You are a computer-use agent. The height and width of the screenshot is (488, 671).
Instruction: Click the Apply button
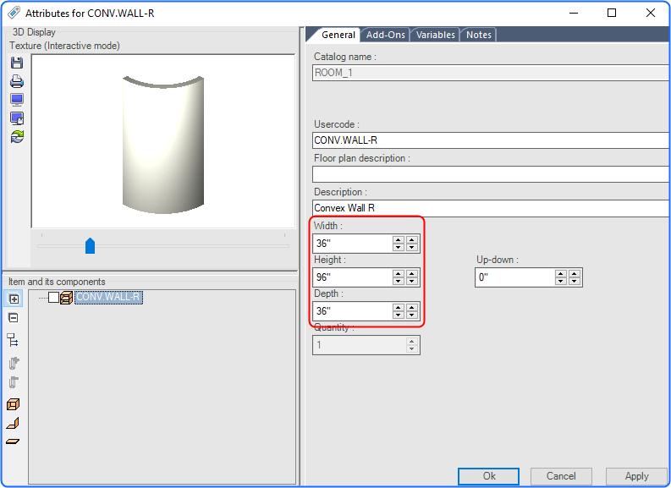636,476
